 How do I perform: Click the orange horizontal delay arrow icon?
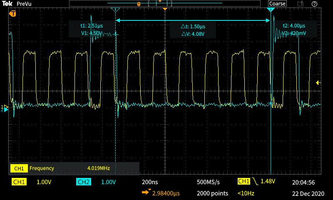pos(147,193)
